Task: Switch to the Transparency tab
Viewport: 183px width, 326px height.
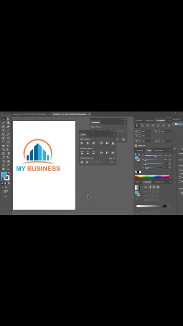Action: point(159,182)
